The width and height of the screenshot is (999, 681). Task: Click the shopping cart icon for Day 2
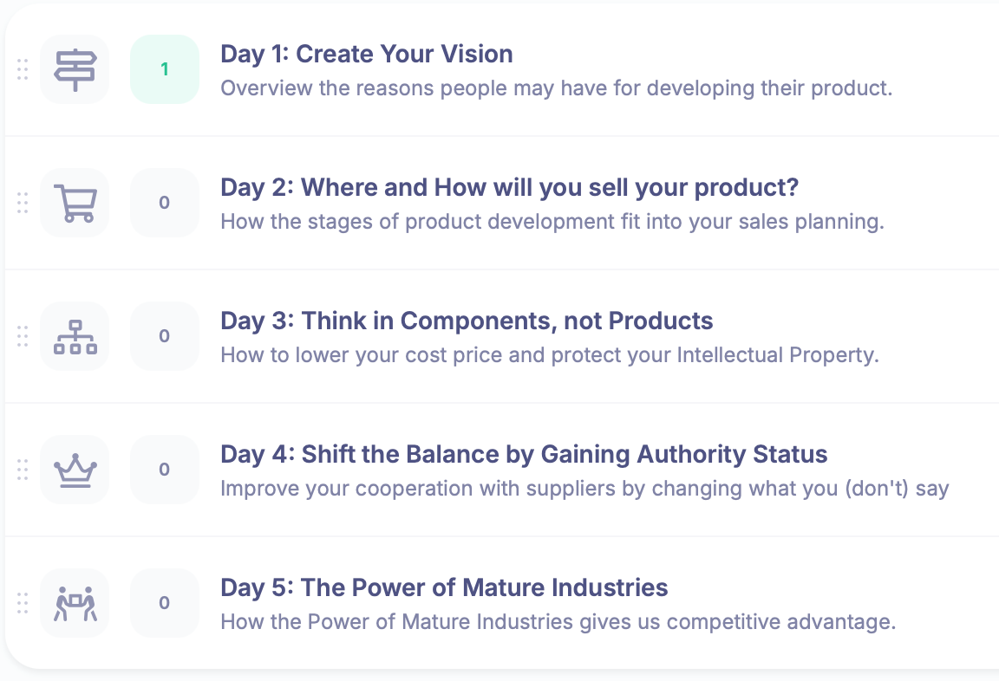pyautogui.click(x=75, y=203)
